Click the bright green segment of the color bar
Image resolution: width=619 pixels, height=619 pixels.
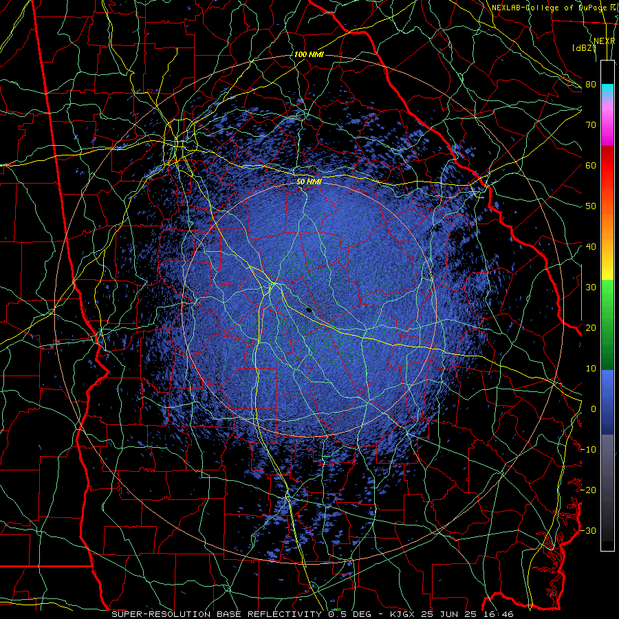coord(607,296)
